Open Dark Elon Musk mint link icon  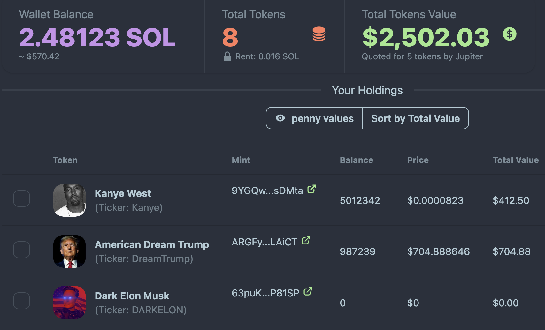tap(308, 291)
